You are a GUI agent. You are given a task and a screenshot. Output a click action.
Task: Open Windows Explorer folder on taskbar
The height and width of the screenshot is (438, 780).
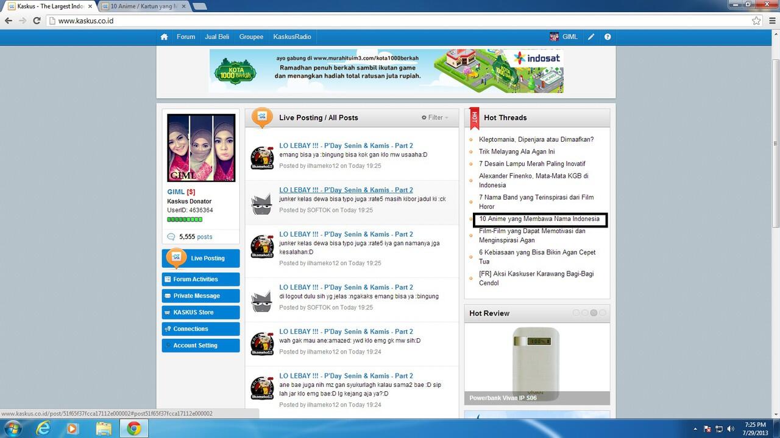tap(104, 428)
